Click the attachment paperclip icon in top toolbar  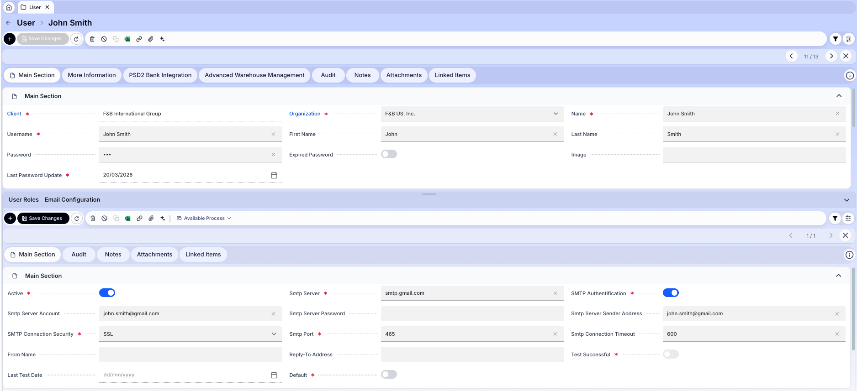(151, 39)
